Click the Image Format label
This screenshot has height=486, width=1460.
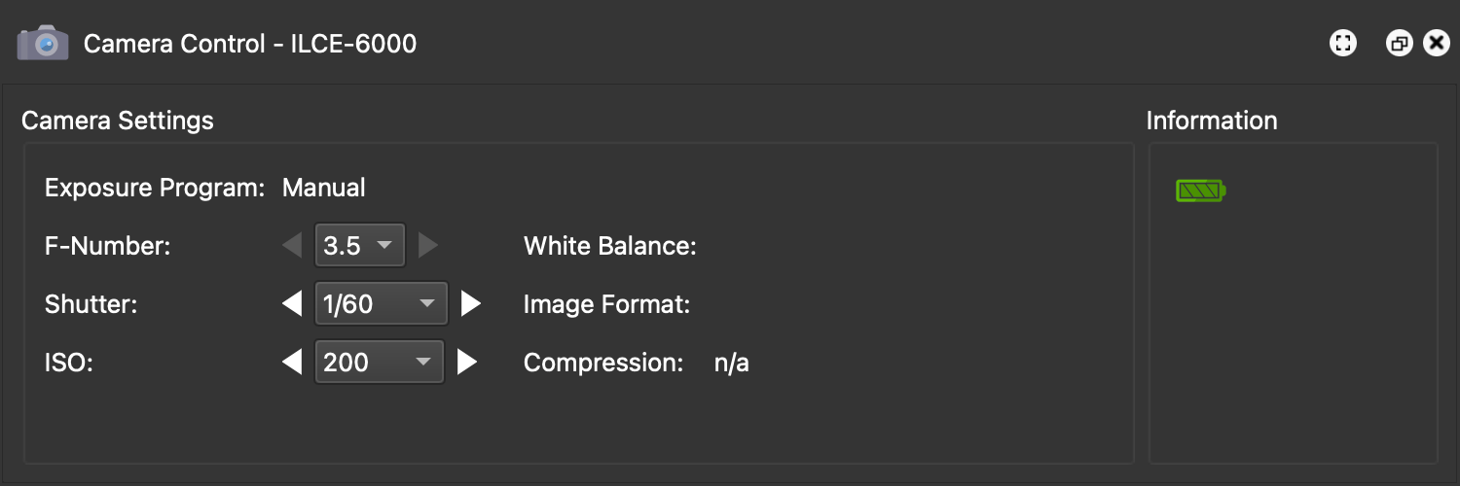click(606, 304)
